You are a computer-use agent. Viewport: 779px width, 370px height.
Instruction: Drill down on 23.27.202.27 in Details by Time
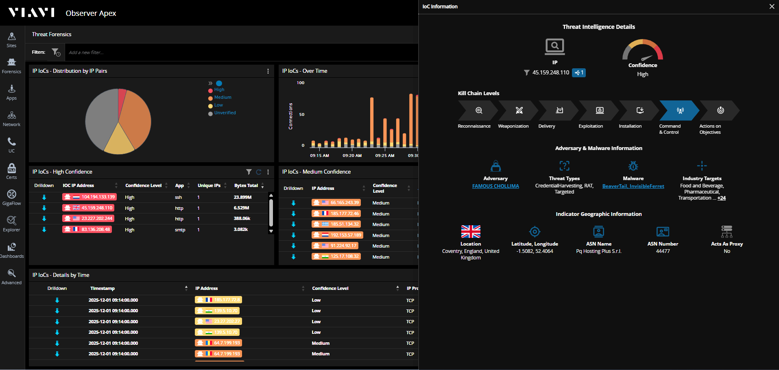click(57, 322)
